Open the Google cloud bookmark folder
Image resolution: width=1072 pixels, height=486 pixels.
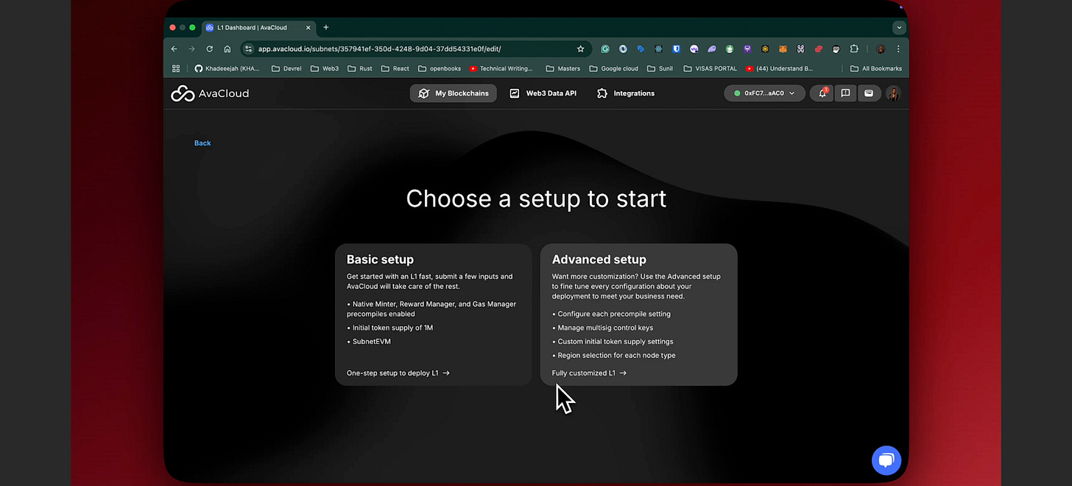[613, 68]
